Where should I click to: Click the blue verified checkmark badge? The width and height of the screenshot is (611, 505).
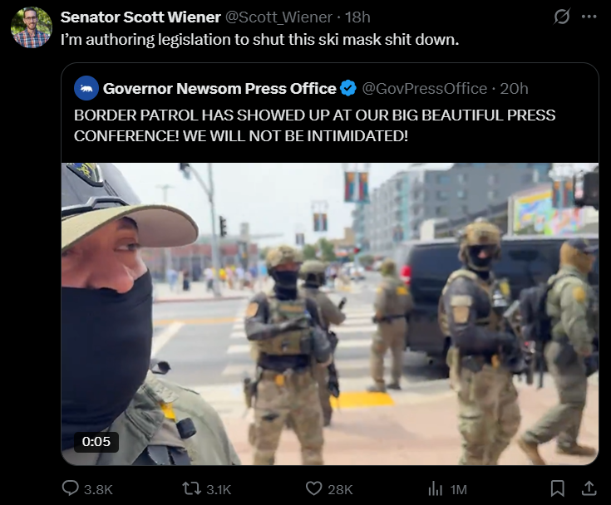point(348,88)
